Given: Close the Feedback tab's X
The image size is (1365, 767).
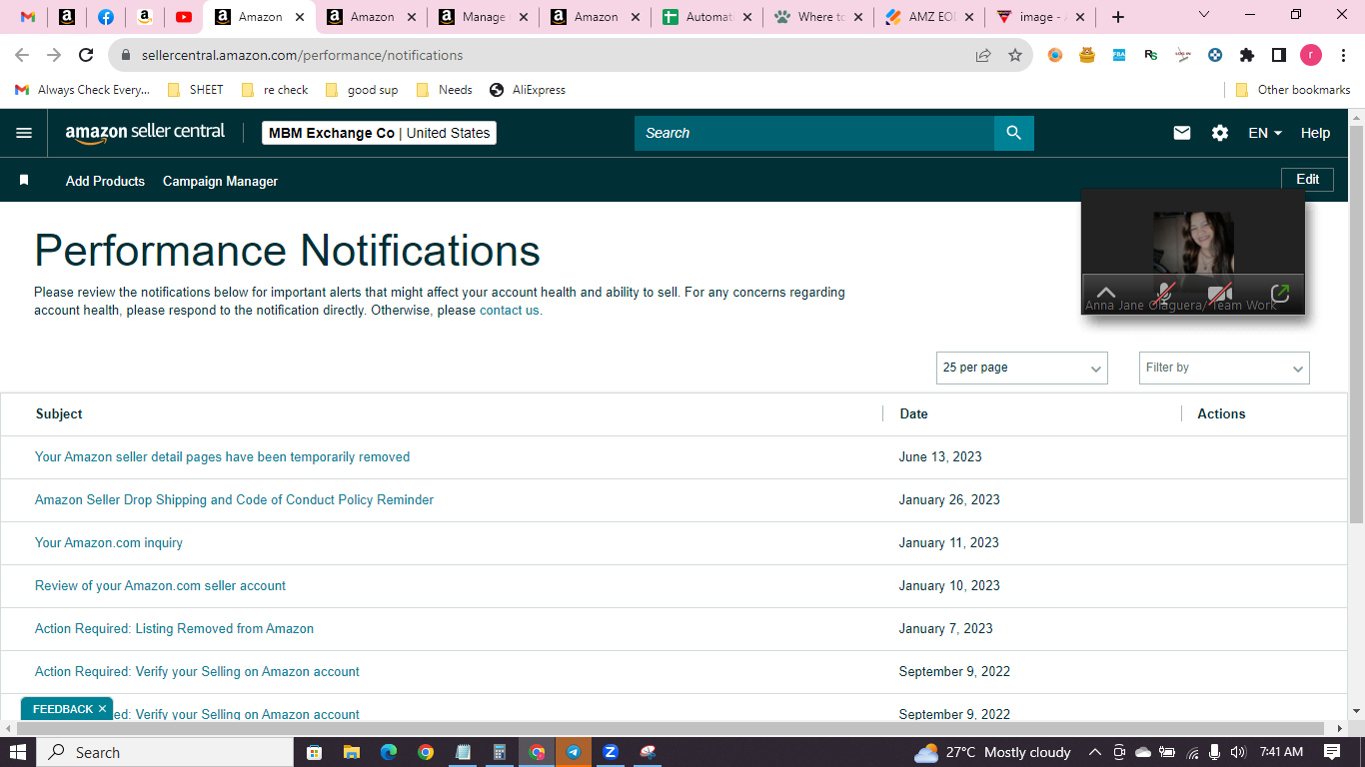Looking at the screenshot, I should [102, 709].
